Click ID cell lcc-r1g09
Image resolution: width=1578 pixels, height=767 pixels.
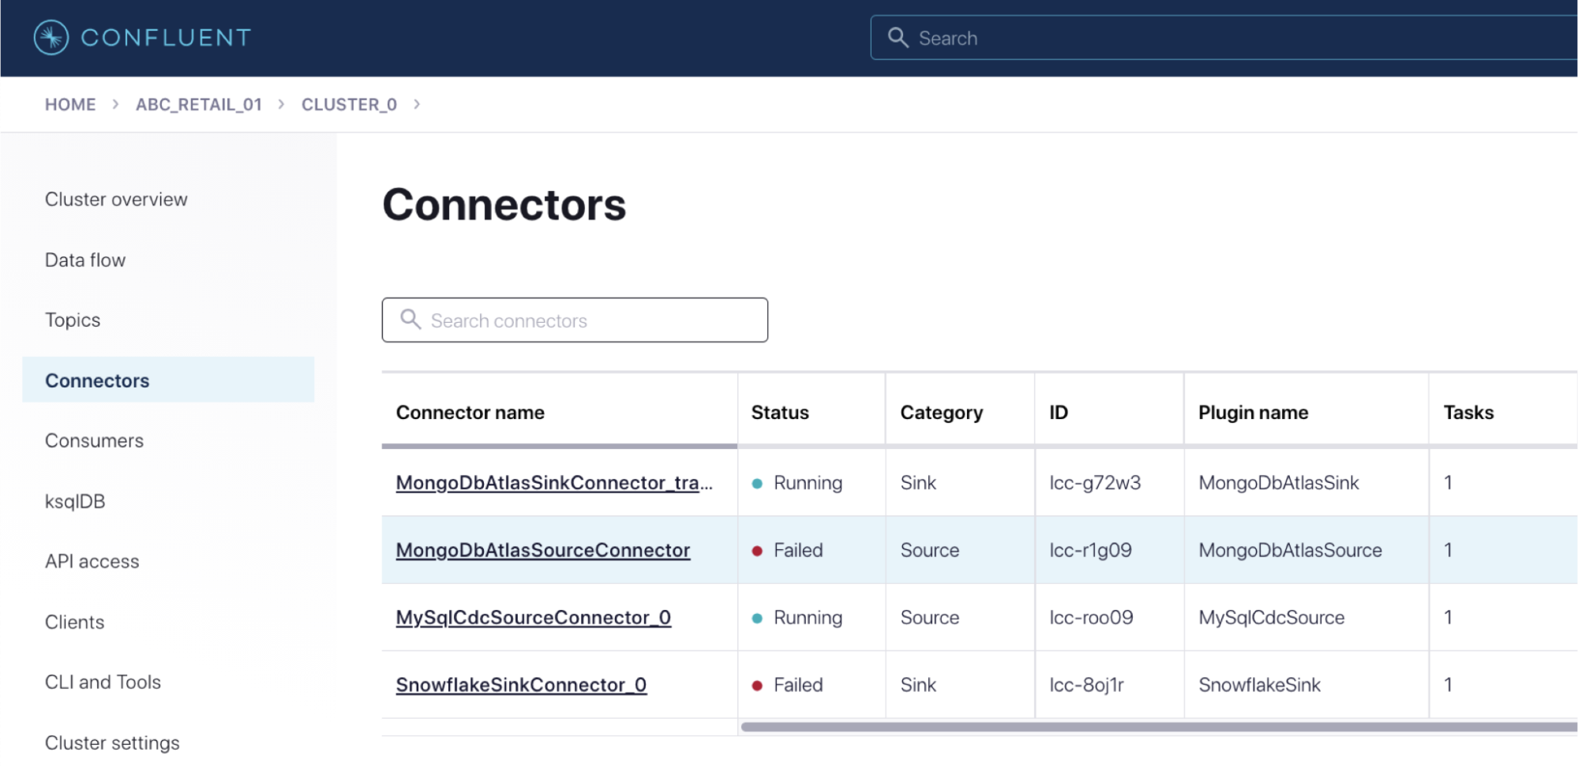tap(1090, 550)
